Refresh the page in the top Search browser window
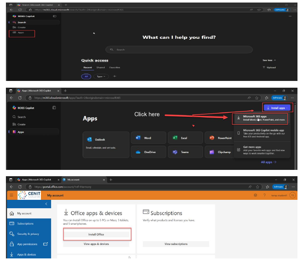Image resolution: width=300 pixels, height=266 pixels. coord(20,10)
